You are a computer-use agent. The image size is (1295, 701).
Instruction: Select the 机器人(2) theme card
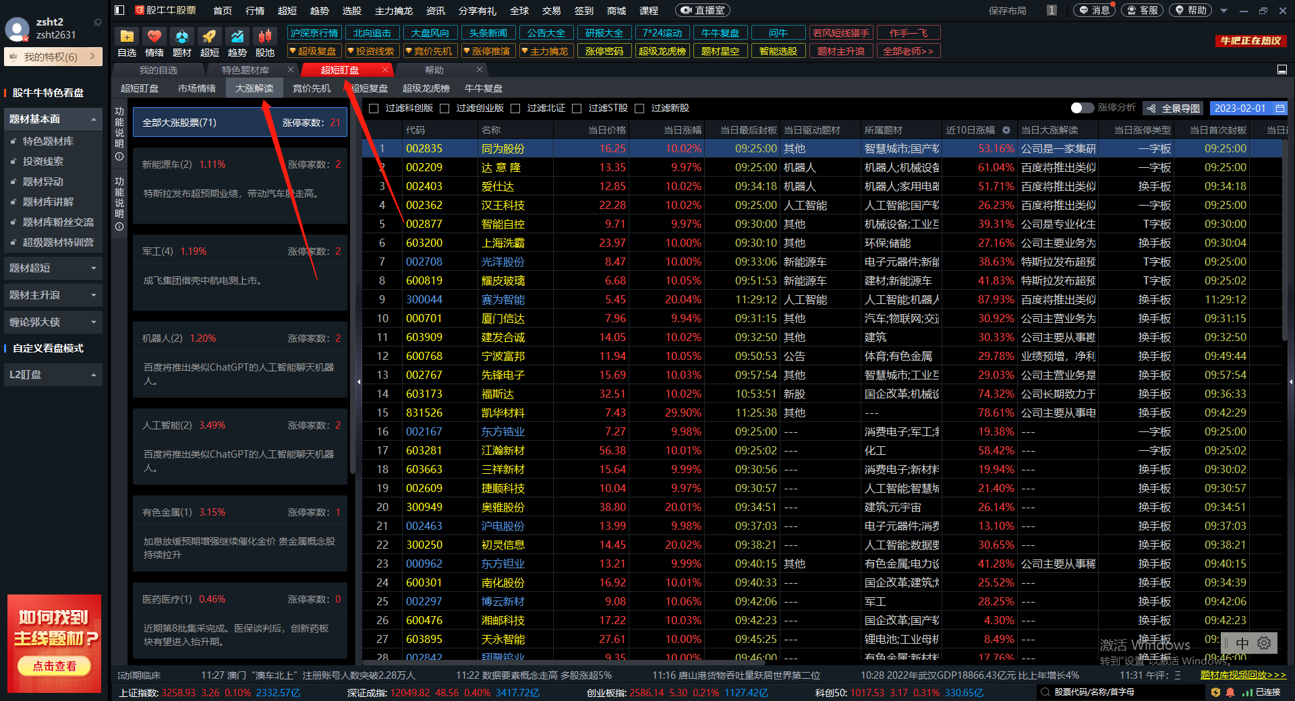click(x=240, y=359)
